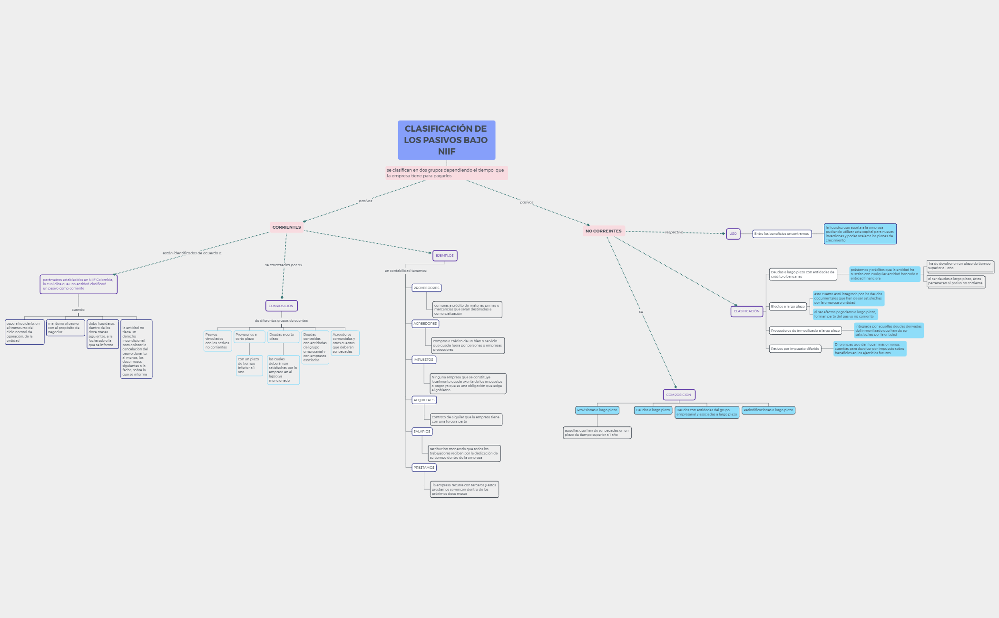
Task: Click the CLASIFICACIÓN node on the right
Action: pos(746,311)
